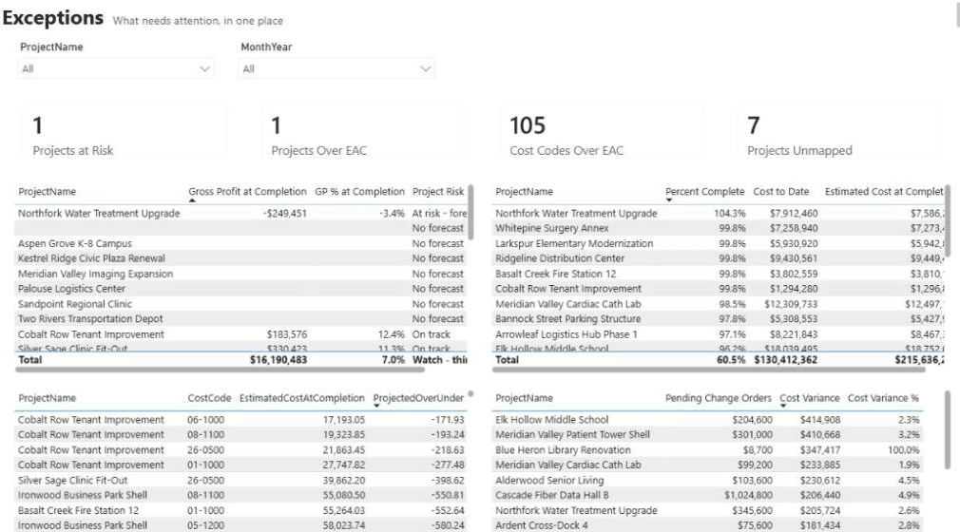Sort by Estimated Cost at Completion header
960x532 pixels.
pos(883,192)
